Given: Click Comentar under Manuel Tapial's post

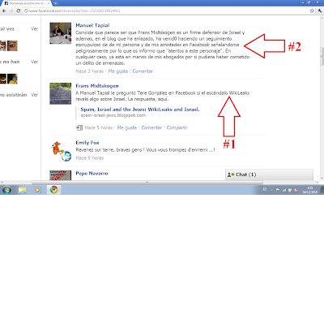Looking at the screenshot, I should (x=143, y=71).
